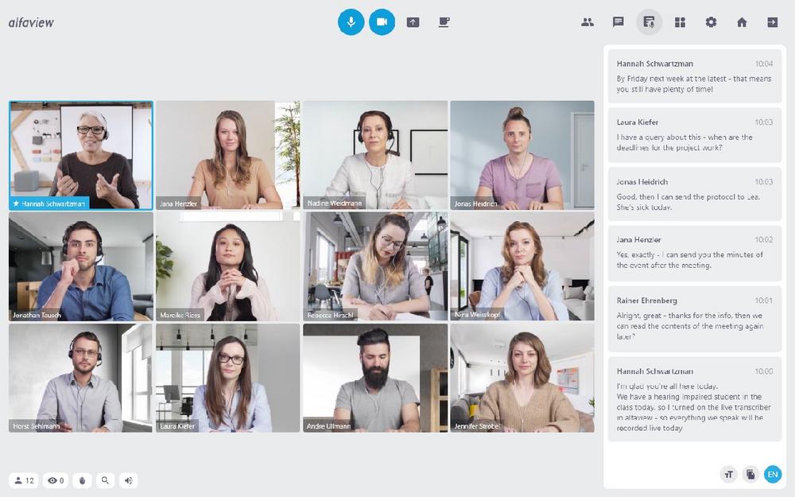Leave the room with the exit icon
The image size is (795, 497).
(772, 22)
